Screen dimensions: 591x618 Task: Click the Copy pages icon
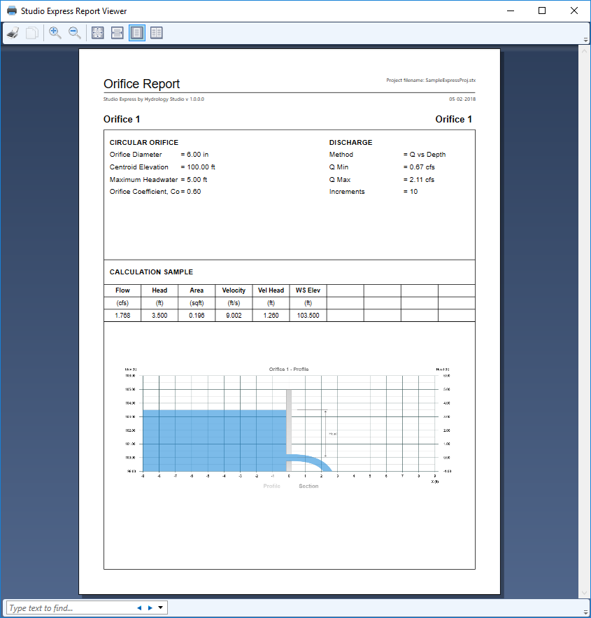(x=32, y=33)
